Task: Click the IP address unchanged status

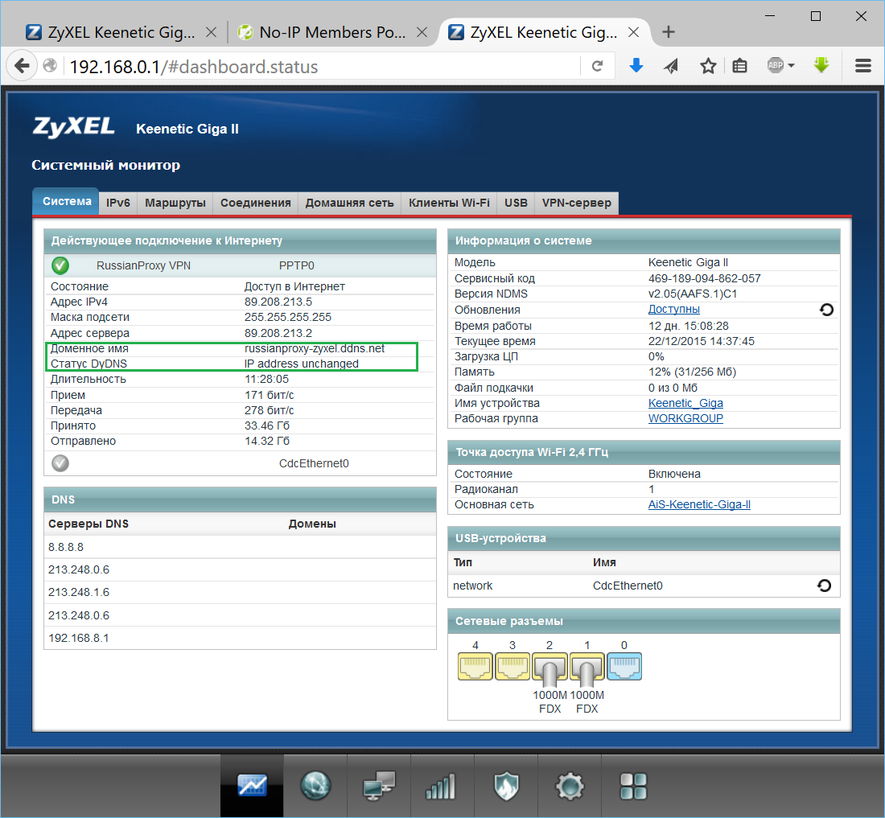Action: (302, 364)
